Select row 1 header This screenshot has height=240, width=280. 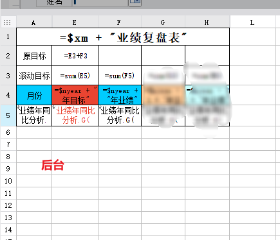point(8,37)
